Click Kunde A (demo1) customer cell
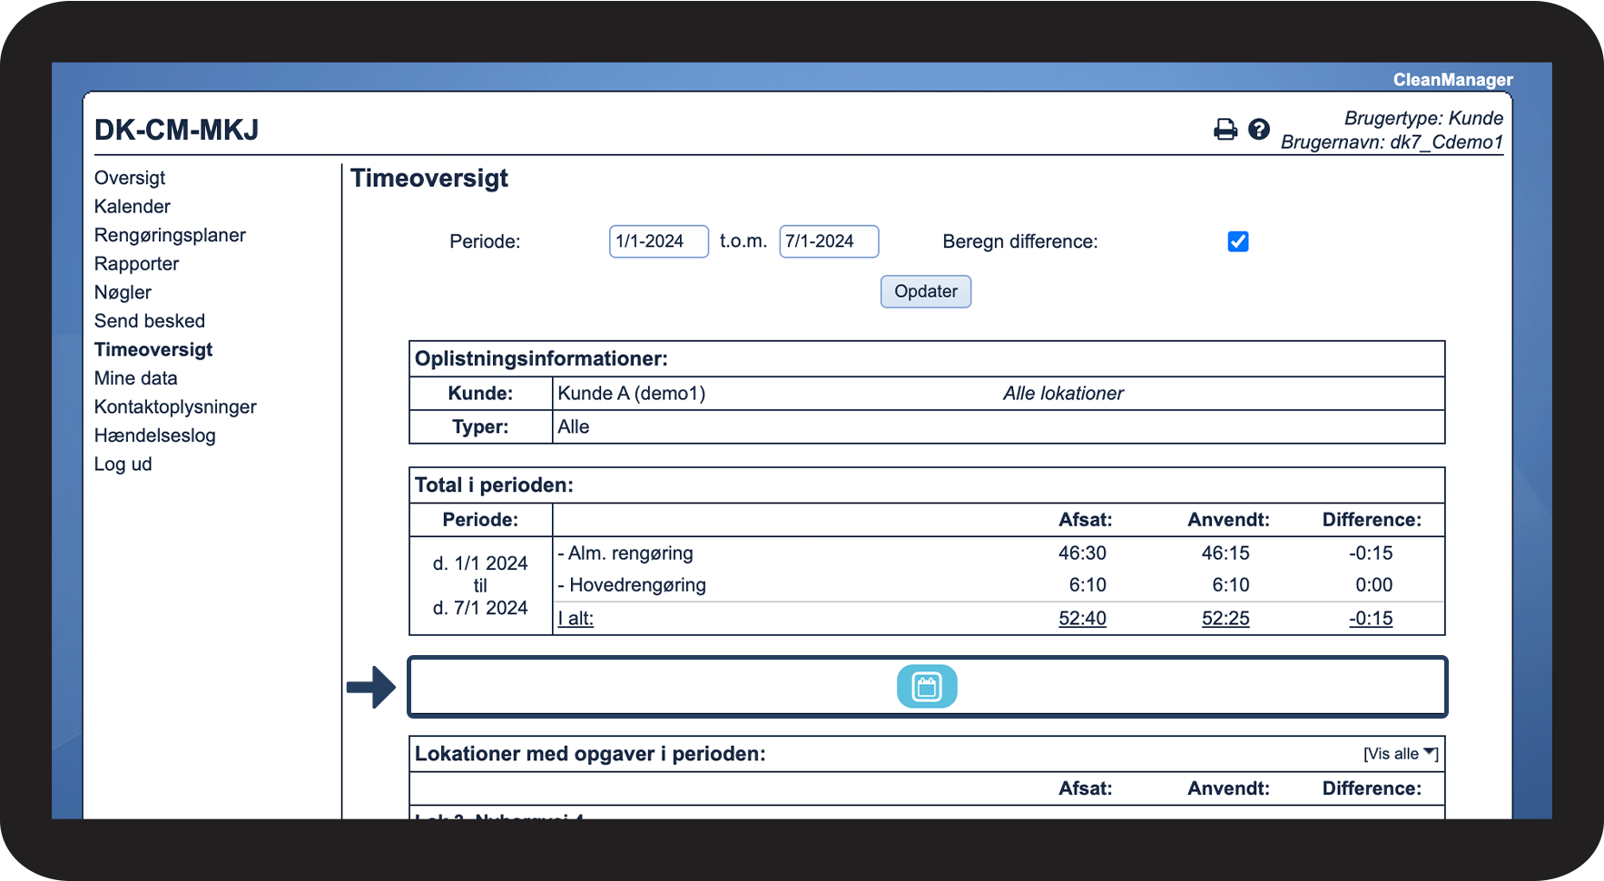1604x881 pixels. click(x=632, y=393)
